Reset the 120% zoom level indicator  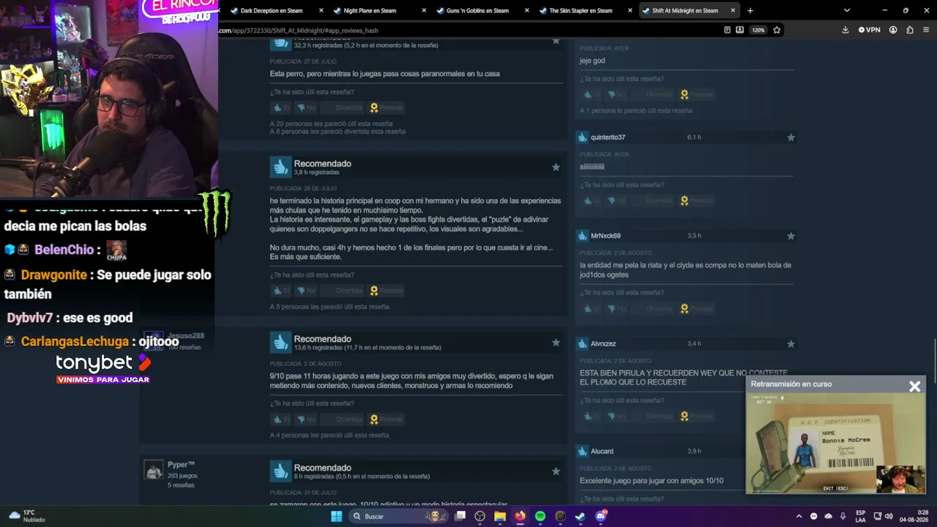pyautogui.click(x=758, y=30)
